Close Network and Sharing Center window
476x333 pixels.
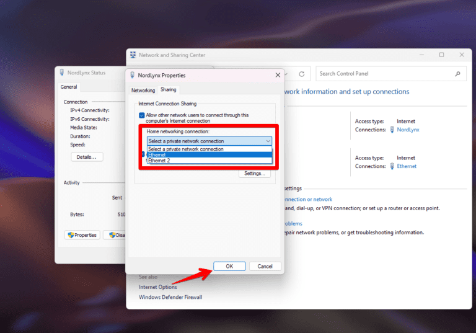462,55
